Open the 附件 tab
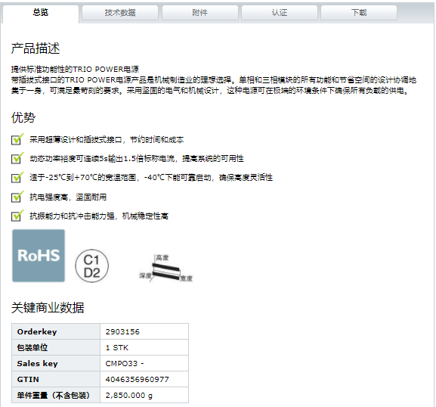Viewport: 436px width, 407px height. point(200,13)
